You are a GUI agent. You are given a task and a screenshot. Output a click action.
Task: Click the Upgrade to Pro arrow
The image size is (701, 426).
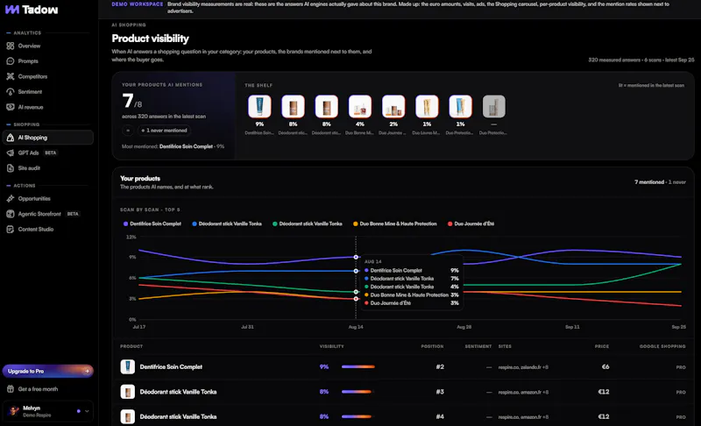pyautogui.click(x=87, y=371)
